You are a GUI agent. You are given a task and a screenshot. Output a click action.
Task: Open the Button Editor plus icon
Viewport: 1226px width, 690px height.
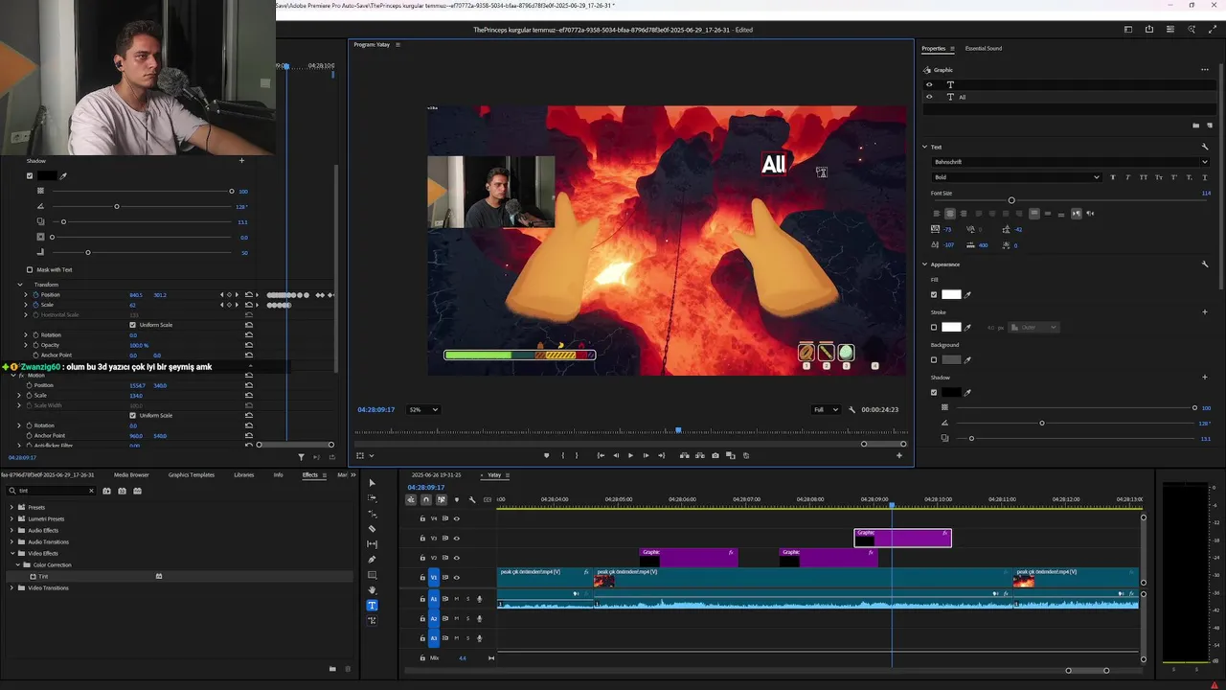click(898, 456)
